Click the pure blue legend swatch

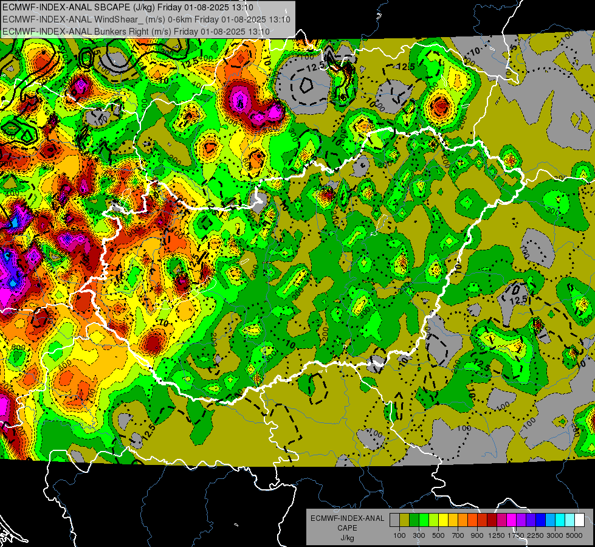(x=541, y=520)
